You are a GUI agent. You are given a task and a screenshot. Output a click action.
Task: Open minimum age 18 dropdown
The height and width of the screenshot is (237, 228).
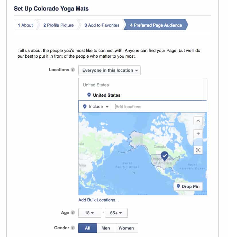(x=89, y=213)
